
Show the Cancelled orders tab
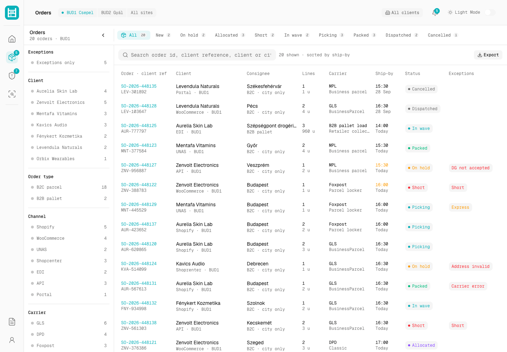443,35
